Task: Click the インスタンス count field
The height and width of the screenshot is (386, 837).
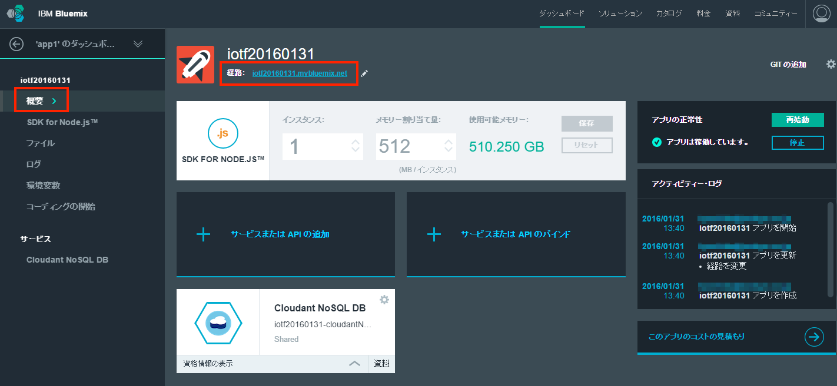Action: coord(322,146)
